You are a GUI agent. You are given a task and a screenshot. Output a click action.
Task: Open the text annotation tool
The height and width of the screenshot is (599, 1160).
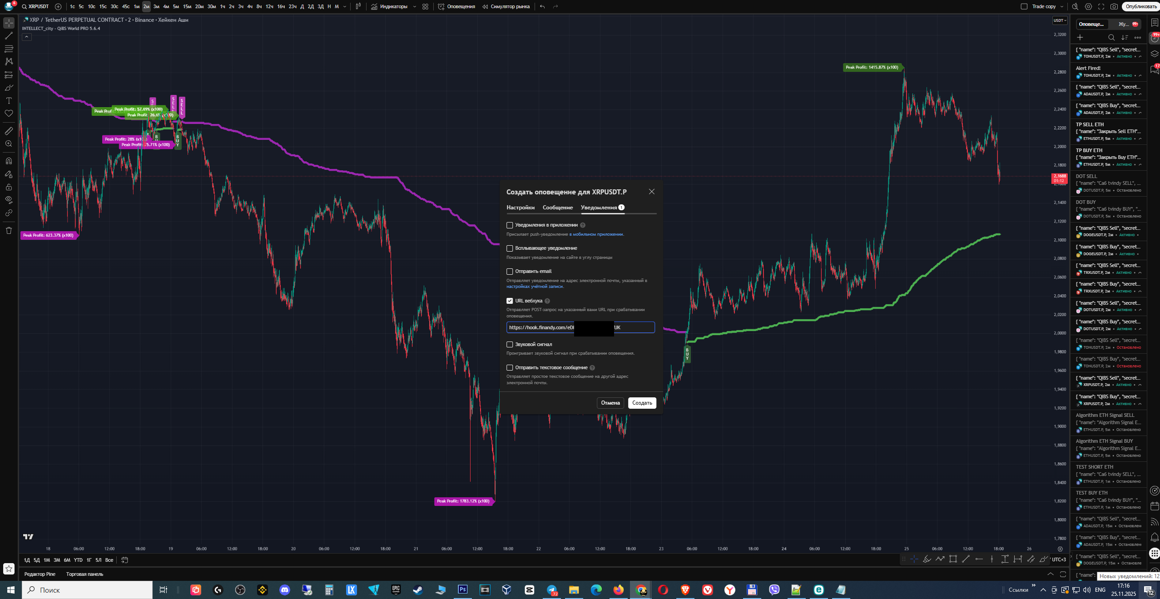9,101
